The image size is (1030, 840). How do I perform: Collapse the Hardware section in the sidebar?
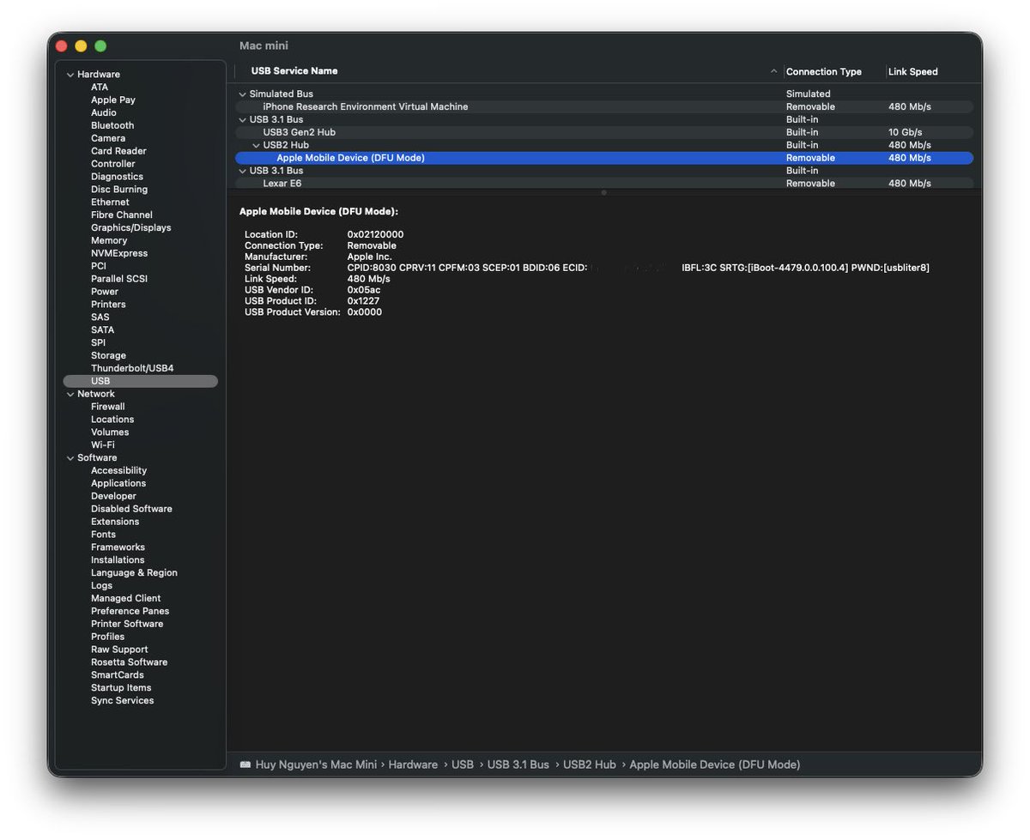70,75
